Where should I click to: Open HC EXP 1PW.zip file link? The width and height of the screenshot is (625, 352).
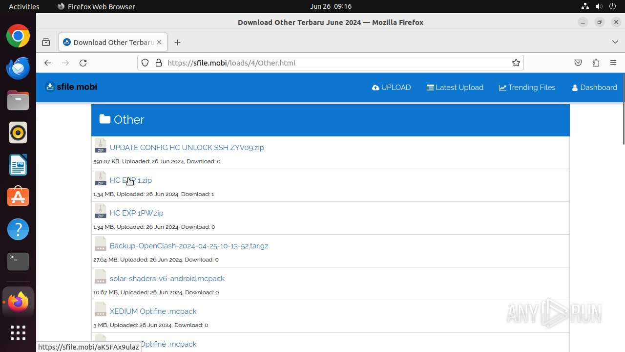point(137,213)
